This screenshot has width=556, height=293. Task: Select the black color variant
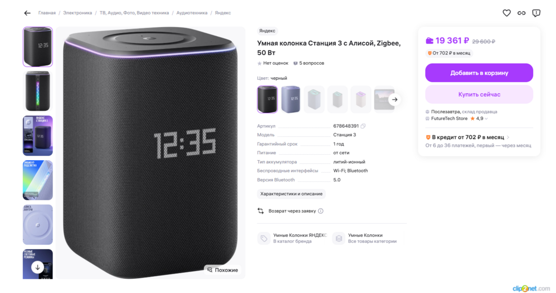click(267, 99)
